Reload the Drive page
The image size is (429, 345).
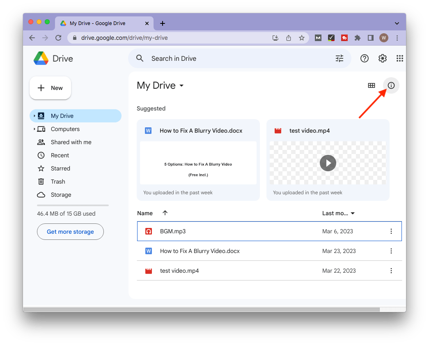click(58, 38)
